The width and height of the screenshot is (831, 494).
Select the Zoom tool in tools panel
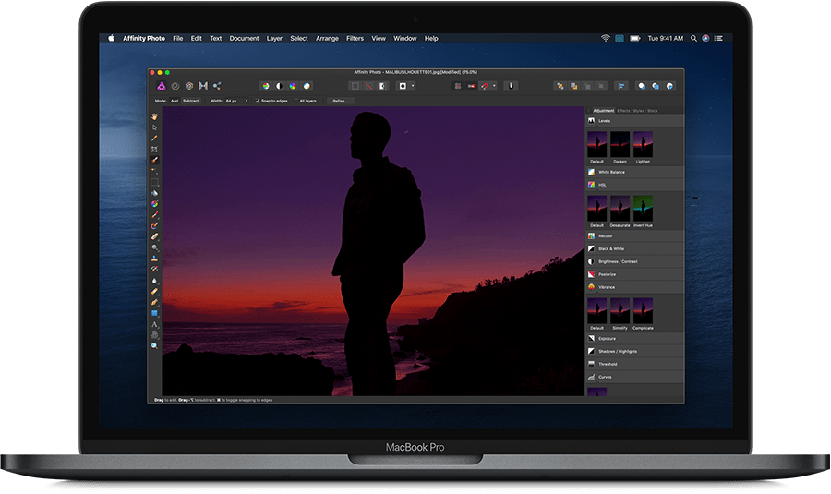(154, 345)
